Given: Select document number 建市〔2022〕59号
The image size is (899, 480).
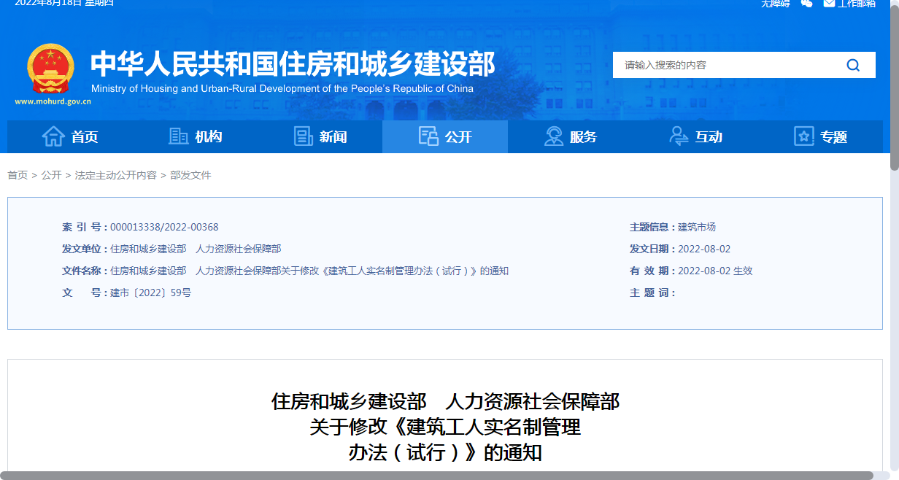Looking at the screenshot, I should pos(150,293).
